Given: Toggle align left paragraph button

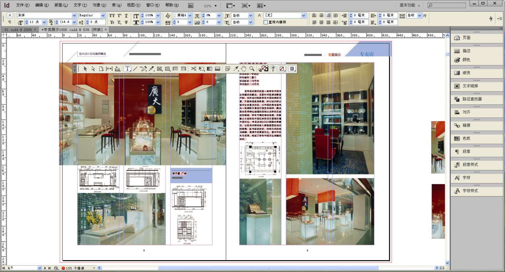Looking at the screenshot, I should coord(314,15).
